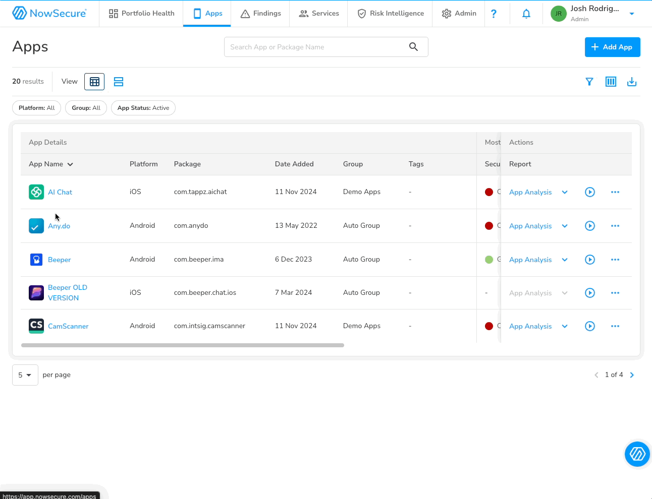
Task: Click the AI Chat app icon
Action: point(36,192)
